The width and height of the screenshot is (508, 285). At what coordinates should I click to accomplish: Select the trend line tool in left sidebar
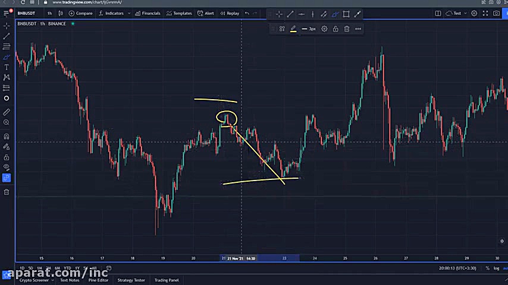pyautogui.click(x=7, y=36)
